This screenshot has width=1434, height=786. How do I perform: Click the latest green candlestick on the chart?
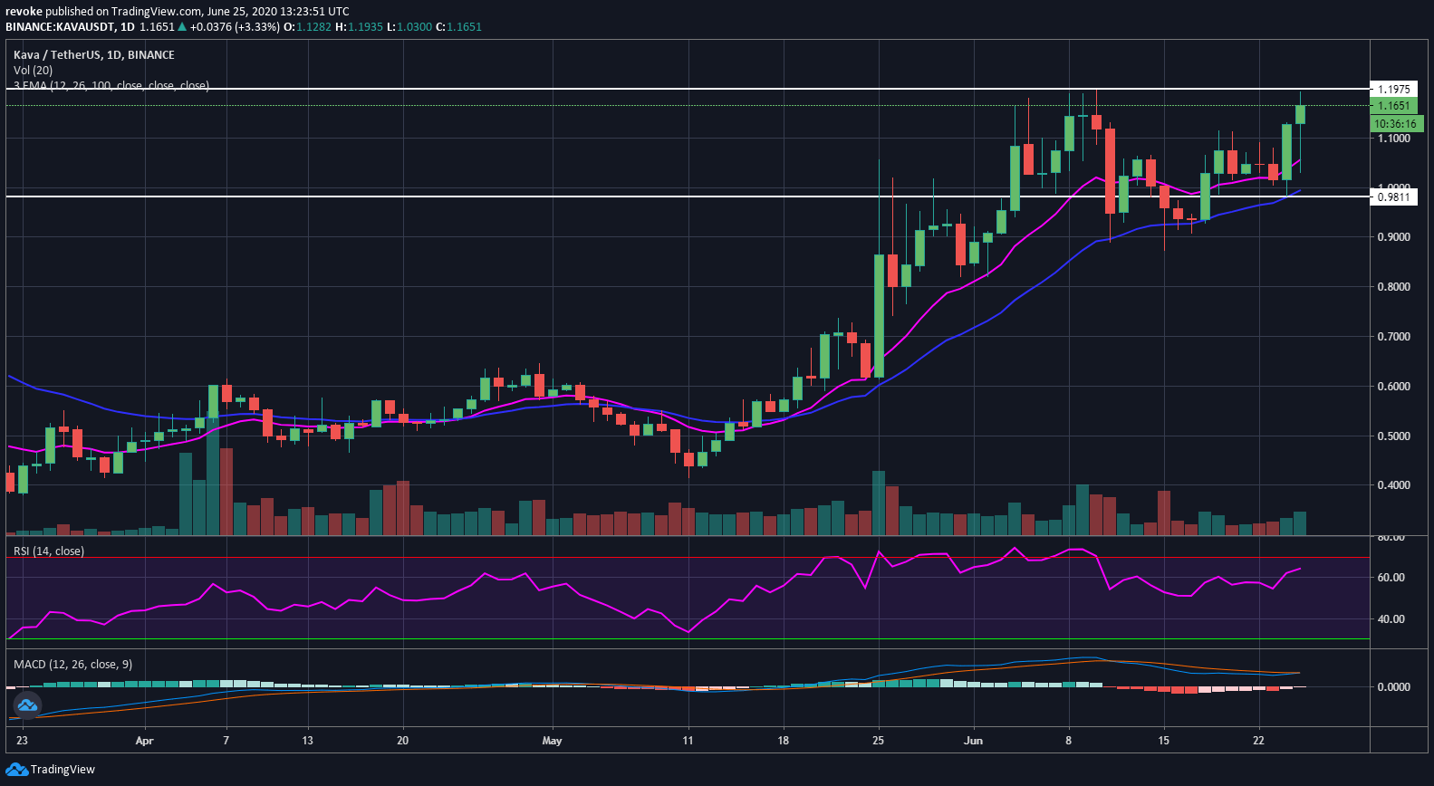[x=1300, y=114]
